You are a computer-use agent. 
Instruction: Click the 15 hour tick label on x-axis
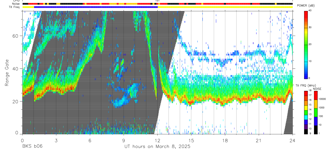tap(191, 141)
